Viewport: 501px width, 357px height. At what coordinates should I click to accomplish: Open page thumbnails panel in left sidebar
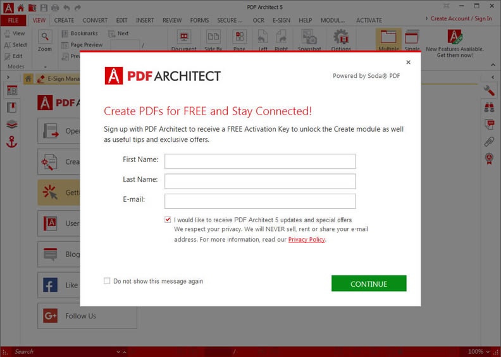pyautogui.click(x=12, y=91)
